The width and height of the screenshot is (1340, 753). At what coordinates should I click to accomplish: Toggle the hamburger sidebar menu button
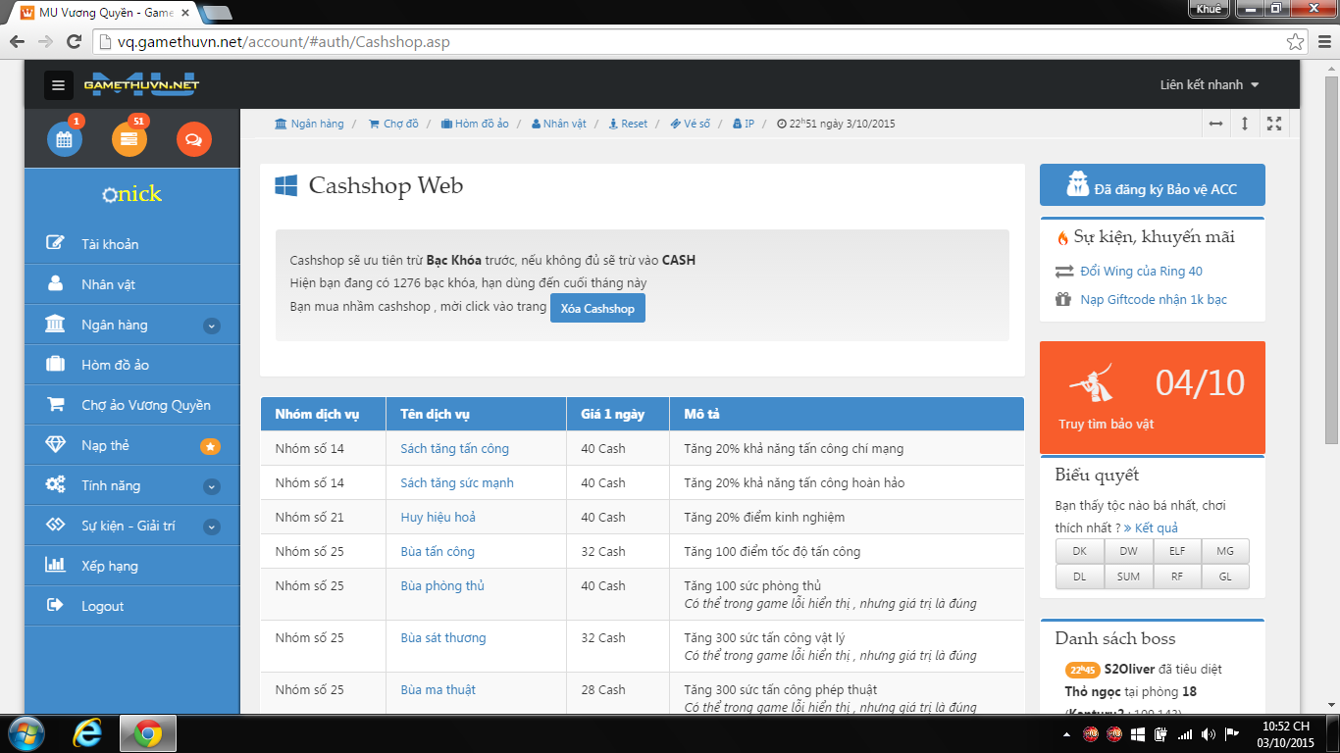click(59, 85)
